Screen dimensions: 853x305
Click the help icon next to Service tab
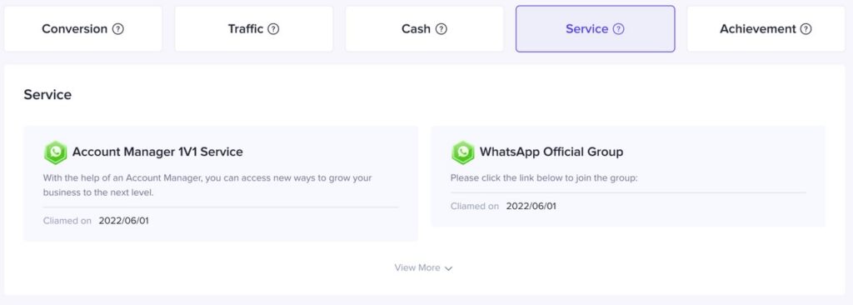pos(619,29)
